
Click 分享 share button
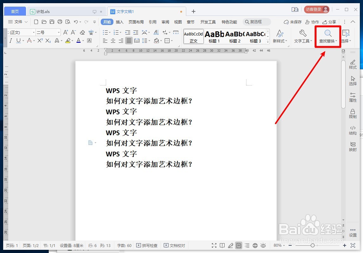329,22
